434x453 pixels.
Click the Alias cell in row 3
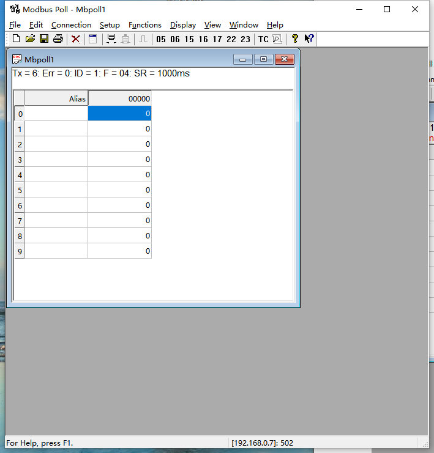(56, 160)
